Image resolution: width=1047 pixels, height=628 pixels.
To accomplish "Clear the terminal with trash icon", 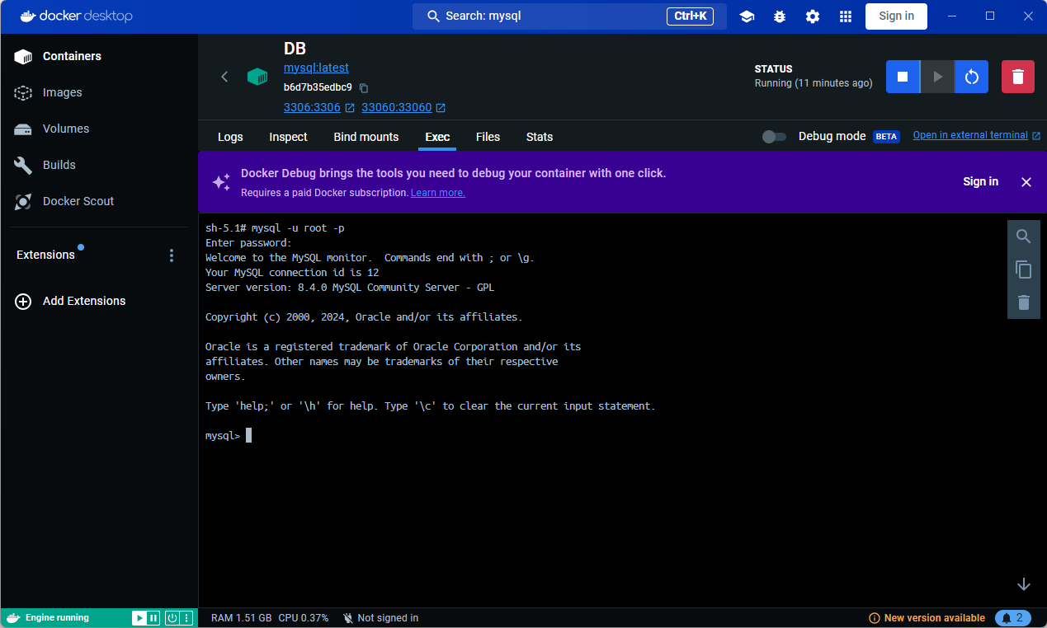I will tap(1024, 302).
